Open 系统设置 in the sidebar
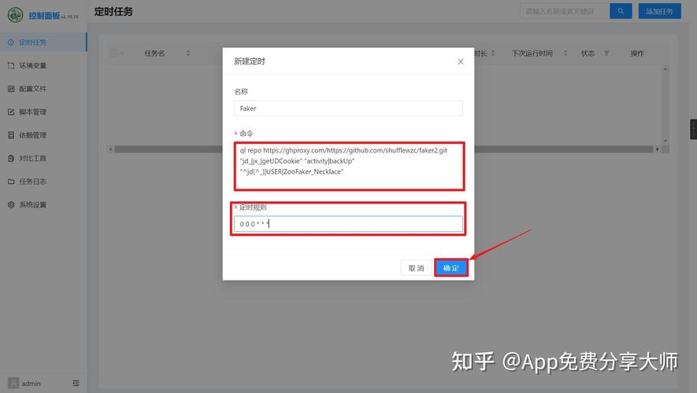This screenshot has height=393, width=697. click(43, 204)
